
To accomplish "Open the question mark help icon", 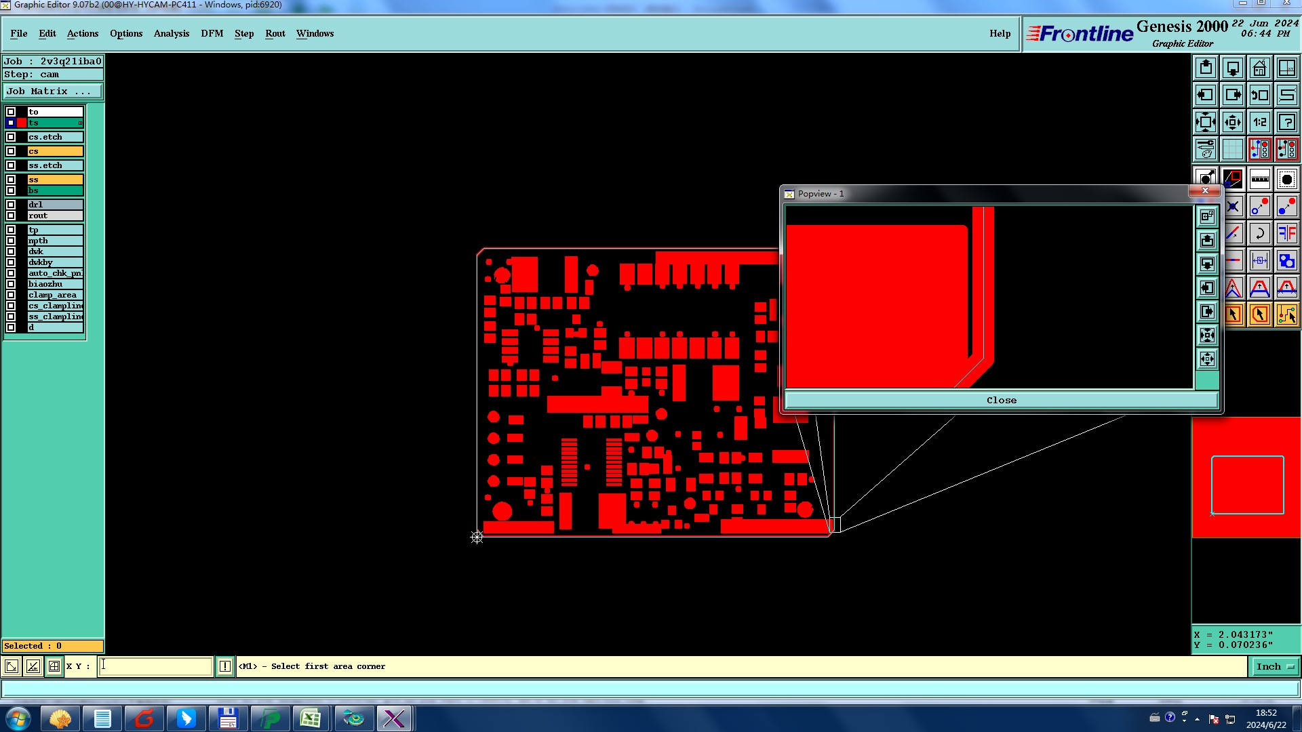I will pyautogui.click(x=1286, y=122).
